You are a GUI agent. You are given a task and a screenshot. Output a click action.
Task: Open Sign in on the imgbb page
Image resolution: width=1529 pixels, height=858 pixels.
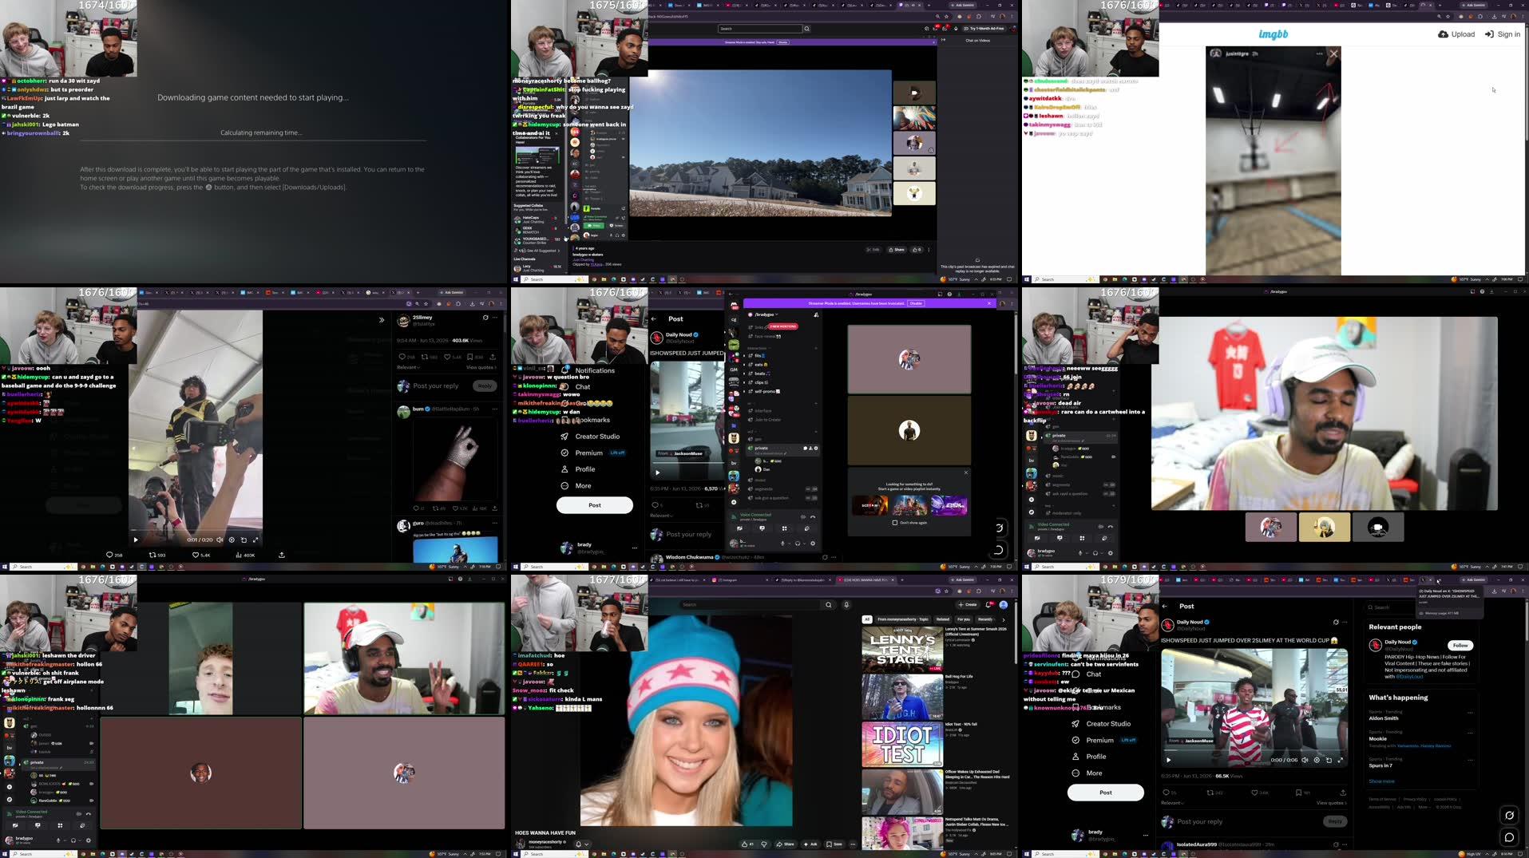point(1502,34)
